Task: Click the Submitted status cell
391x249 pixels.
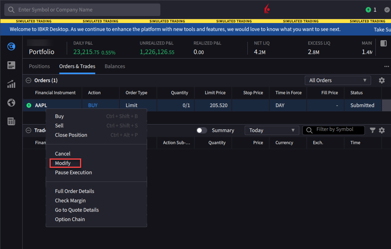Action: click(x=363, y=105)
